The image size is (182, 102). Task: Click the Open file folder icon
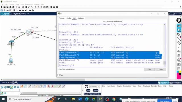tap(5, 7)
